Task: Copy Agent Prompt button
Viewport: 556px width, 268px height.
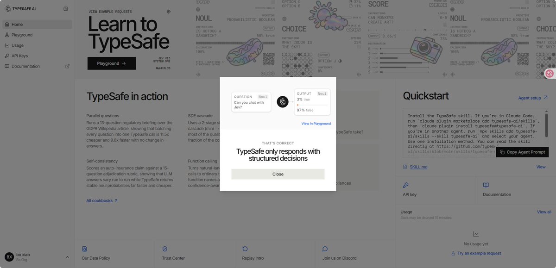Action: coord(522,152)
